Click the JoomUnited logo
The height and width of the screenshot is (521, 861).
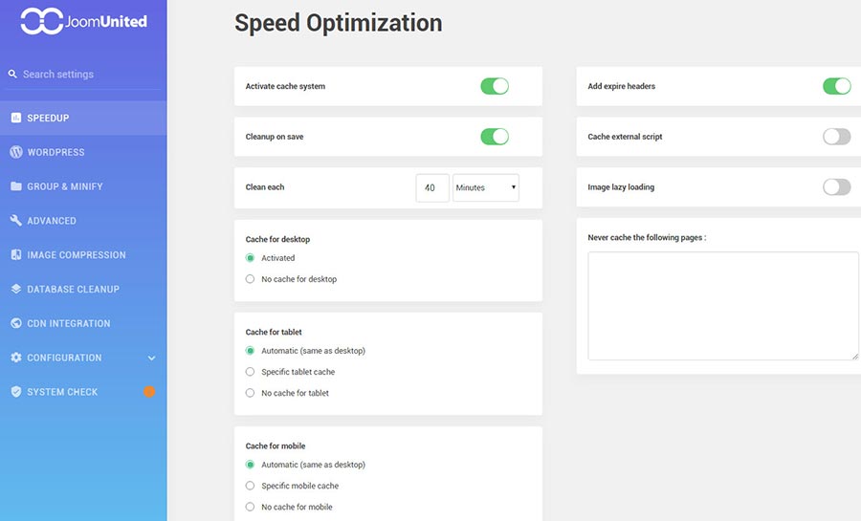point(83,20)
